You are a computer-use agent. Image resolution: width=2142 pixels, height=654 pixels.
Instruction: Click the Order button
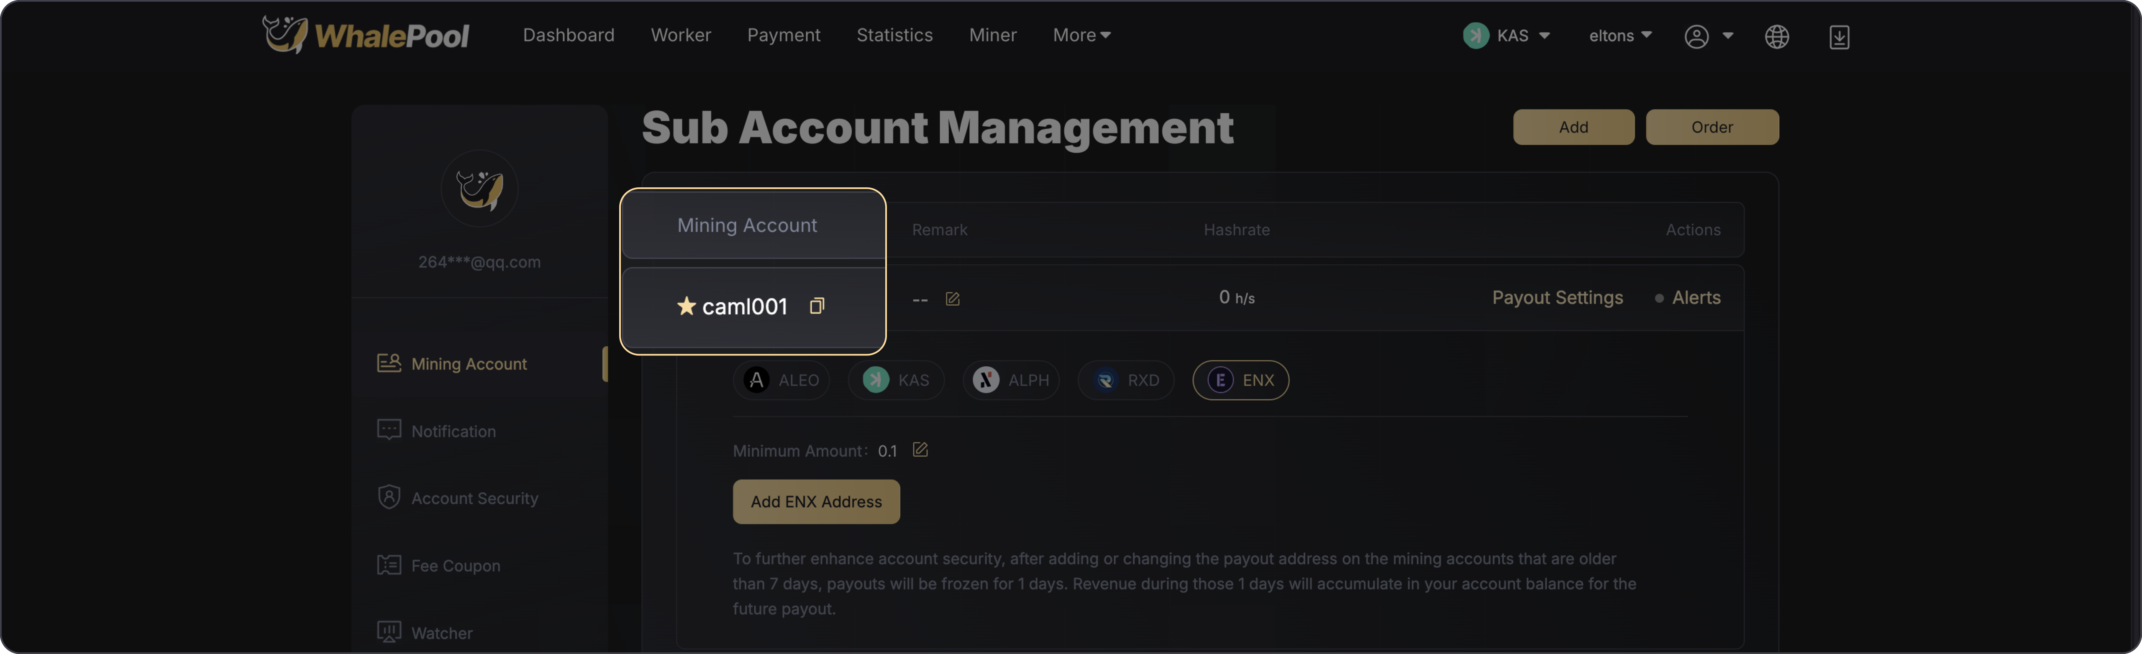[1711, 127]
